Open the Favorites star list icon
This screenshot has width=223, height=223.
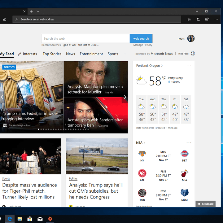tap(189, 19)
